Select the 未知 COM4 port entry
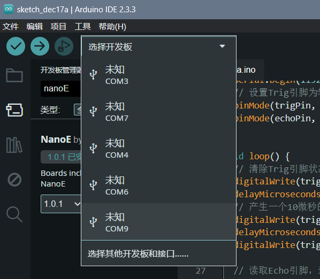This screenshot has height=279, width=320. [x=158, y=149]
